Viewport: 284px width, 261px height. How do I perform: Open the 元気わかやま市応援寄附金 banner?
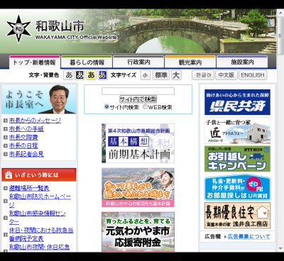pyautogui.click(x=138, y=232)
